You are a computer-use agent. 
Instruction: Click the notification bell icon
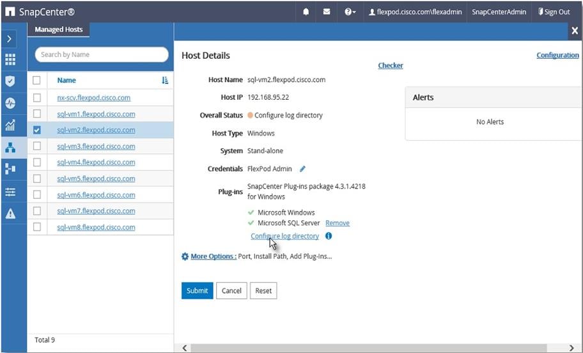(306, 12)
